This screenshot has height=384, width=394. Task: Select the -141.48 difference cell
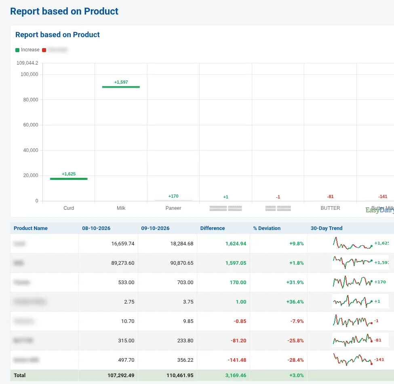pyautogui.click(x=223, y=360)
